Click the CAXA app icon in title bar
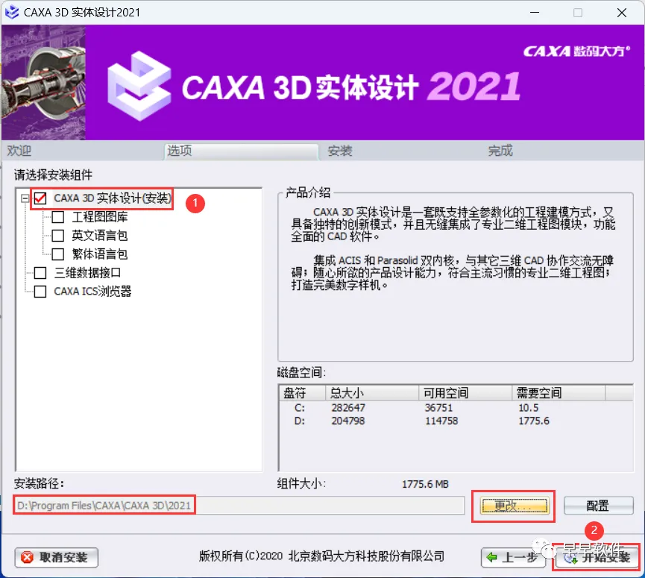 (x=11, y=13)
